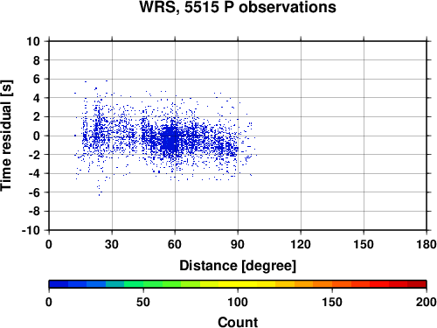Image resolution: width=437 pixels, height=328 pixels.
Task: Select the "Distance [degree]" x-axis label
Action: pyautogui.click(x=238, y=266)
